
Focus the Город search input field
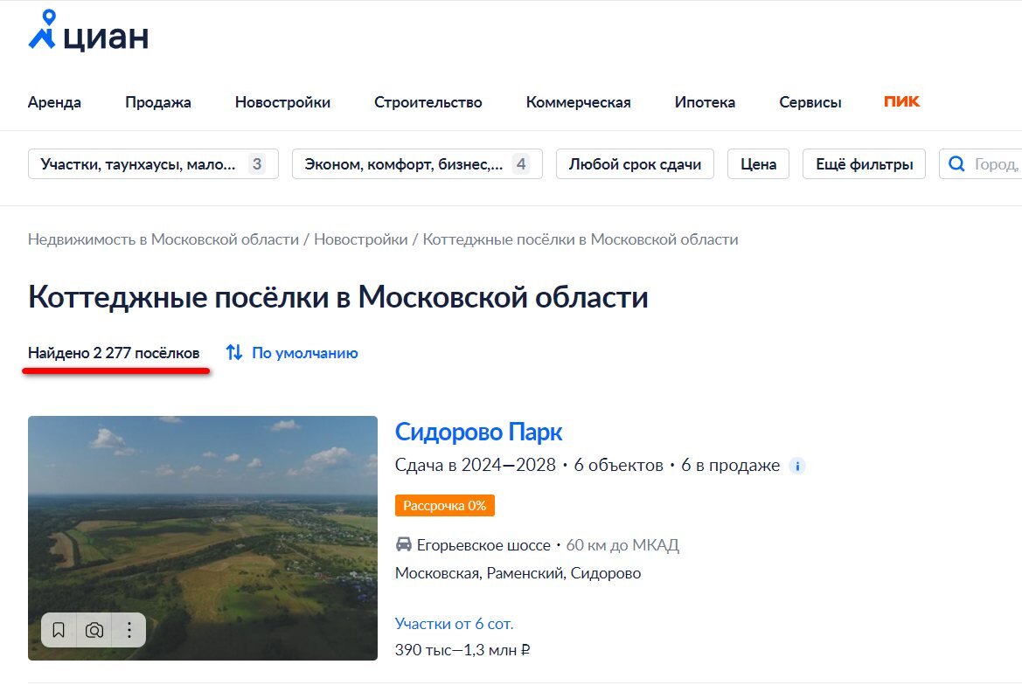(x=981, y=163)
